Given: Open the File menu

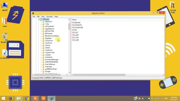Looking at the screenshot, I should coord(34,17).
